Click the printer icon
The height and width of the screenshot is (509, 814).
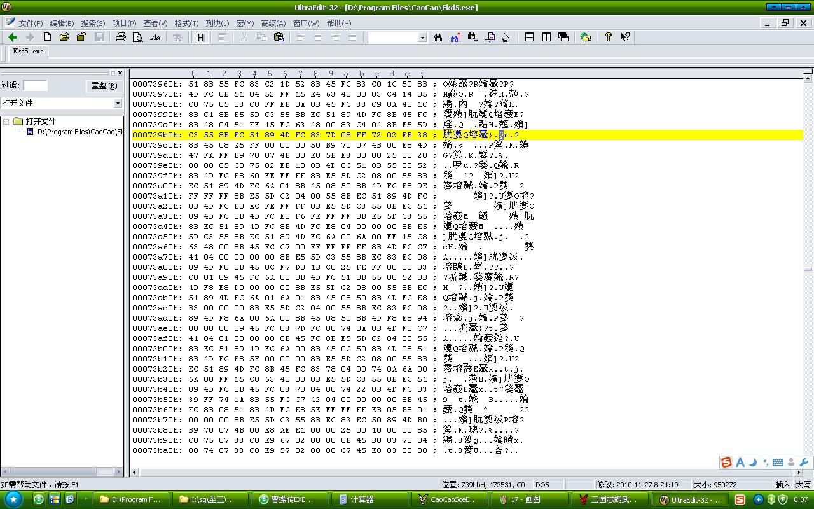pos(121,38)
